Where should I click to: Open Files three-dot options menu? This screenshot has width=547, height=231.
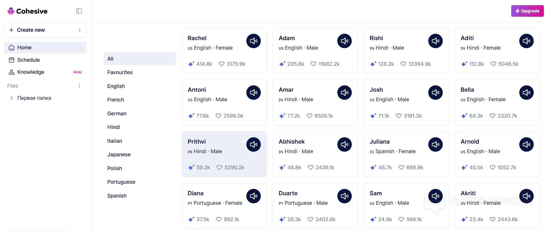(79, 86)
